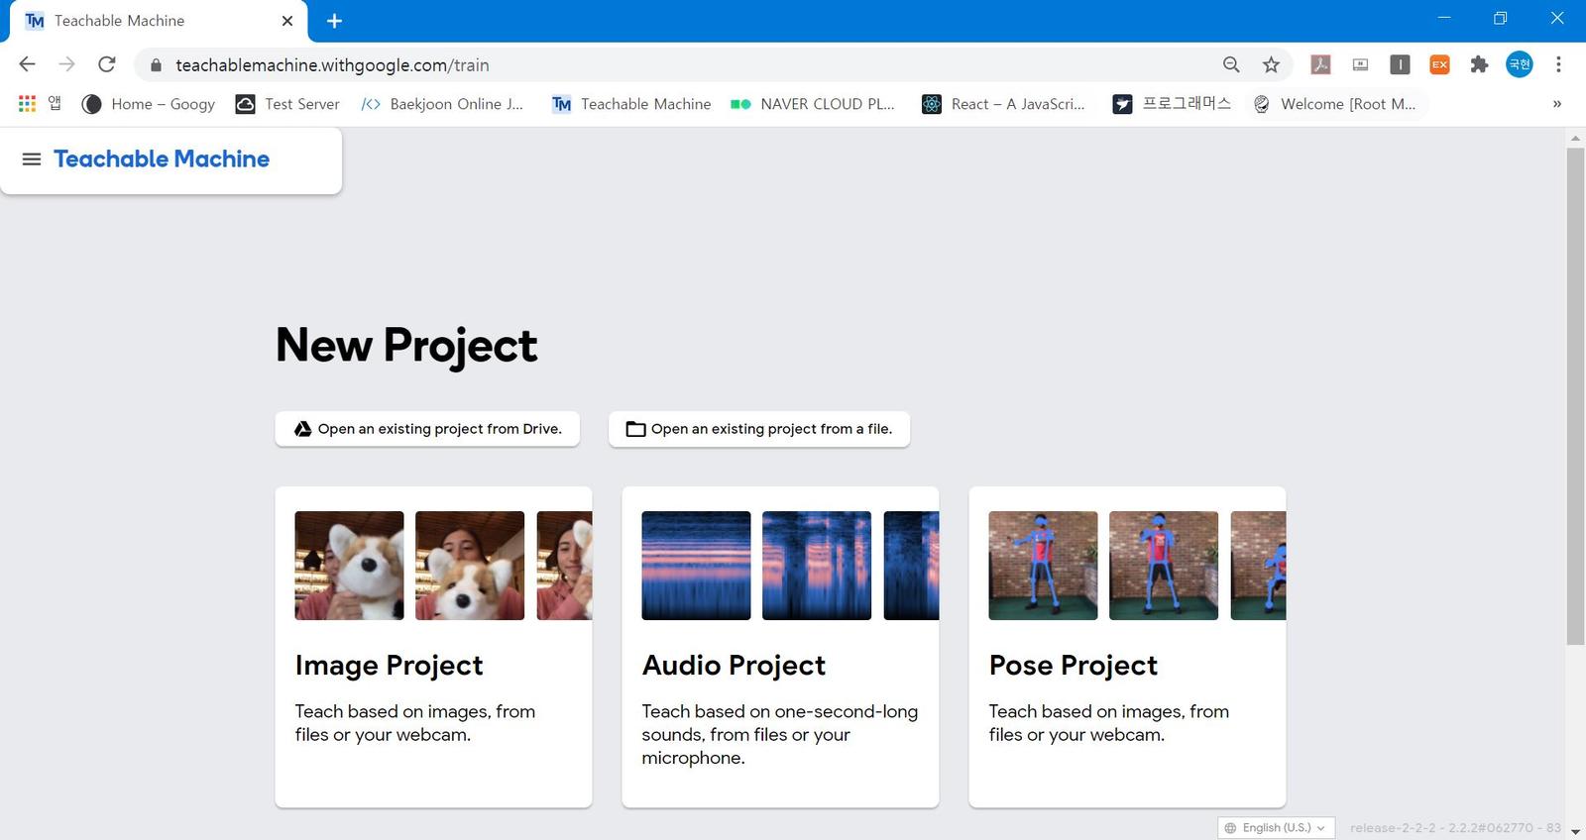Open the Chrome extensions puzzle icon
The image size is (1586, 840).
tap(1479, 65)
